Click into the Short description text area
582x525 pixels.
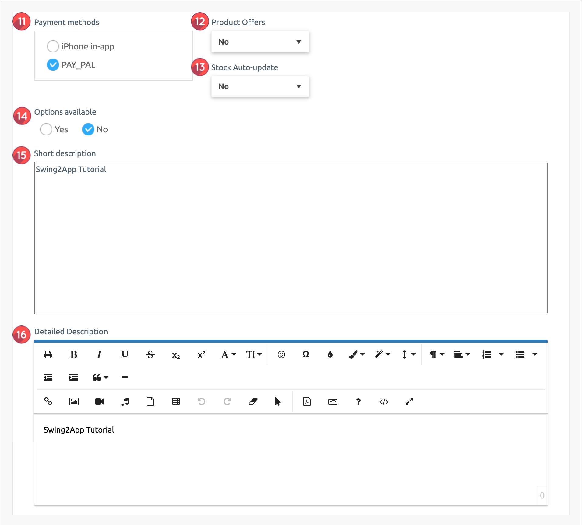pos(291,238)
